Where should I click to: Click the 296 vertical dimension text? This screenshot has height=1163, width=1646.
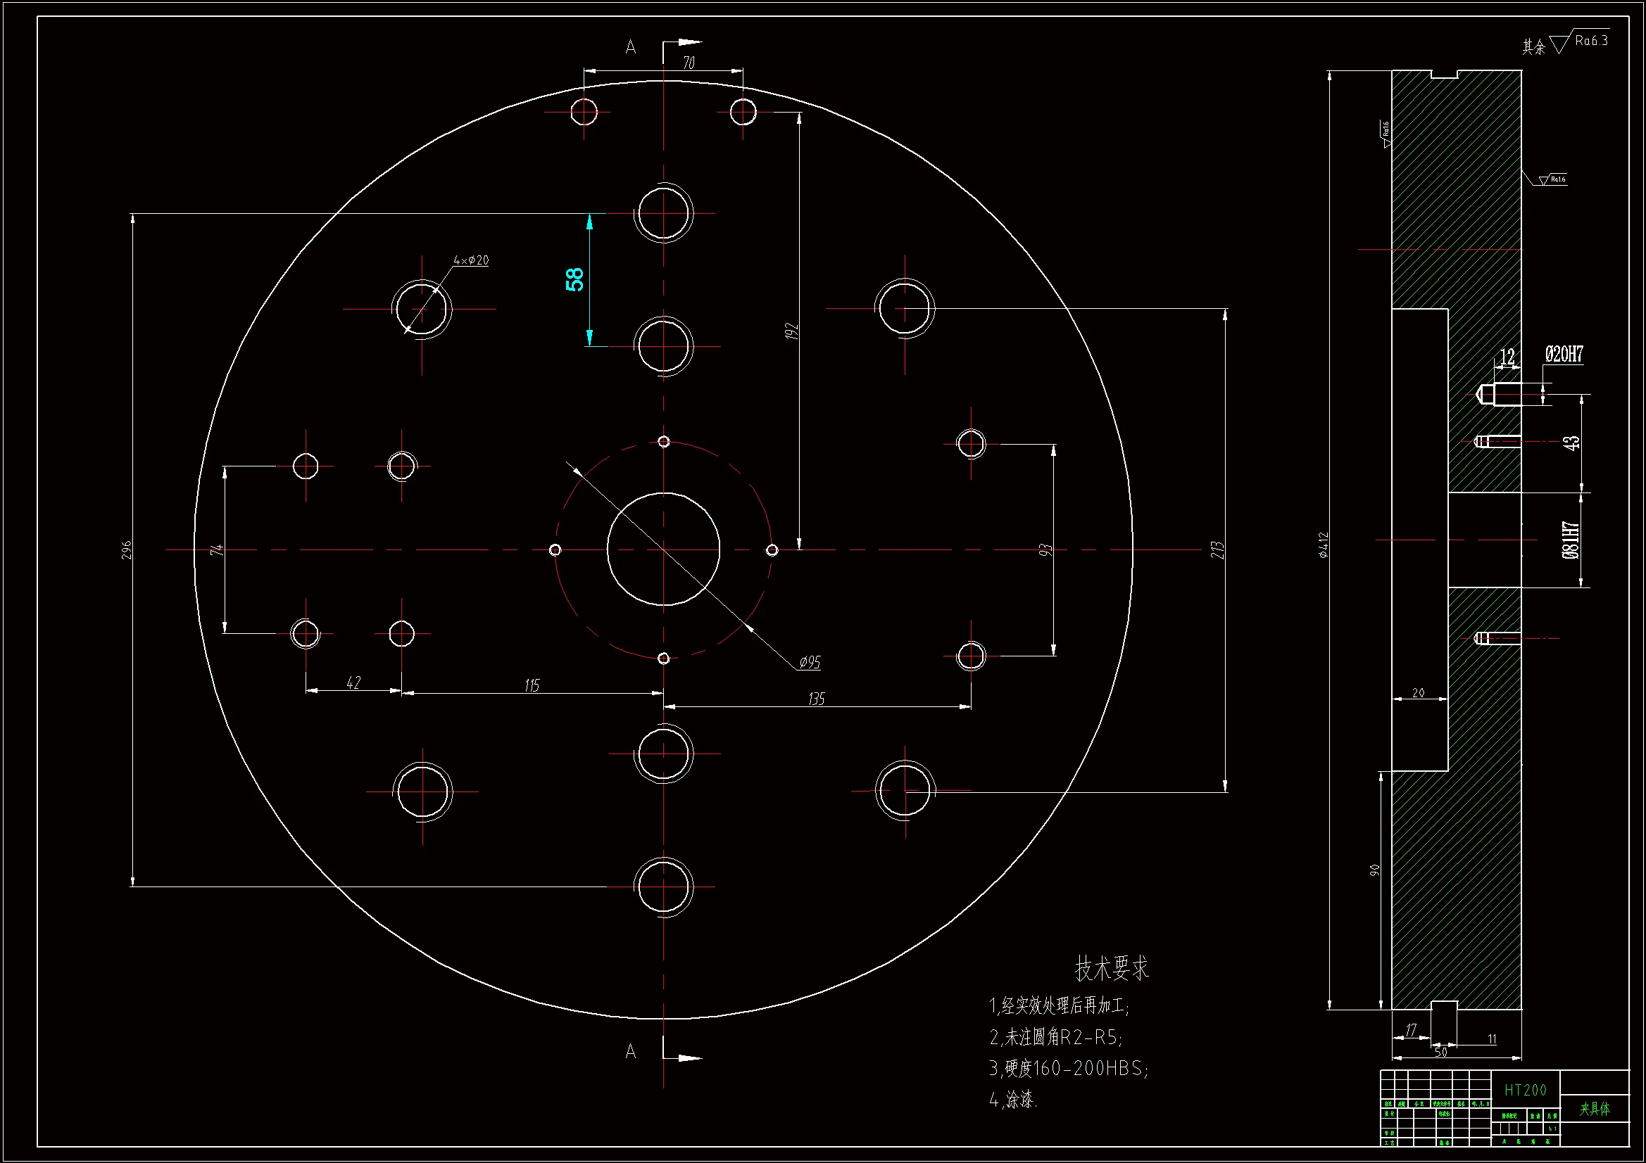coord(127,549)
